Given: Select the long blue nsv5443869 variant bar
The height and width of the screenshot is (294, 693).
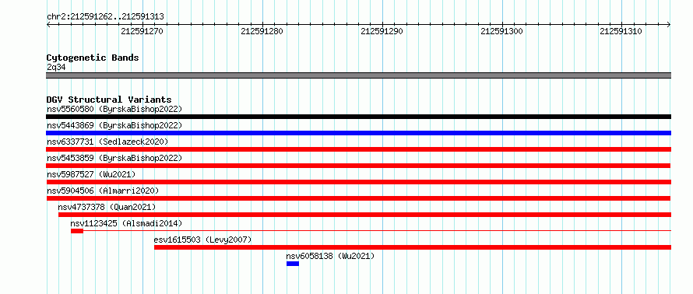Looking at the screenshot, I should pyautogui.click(x=358, y=133).
